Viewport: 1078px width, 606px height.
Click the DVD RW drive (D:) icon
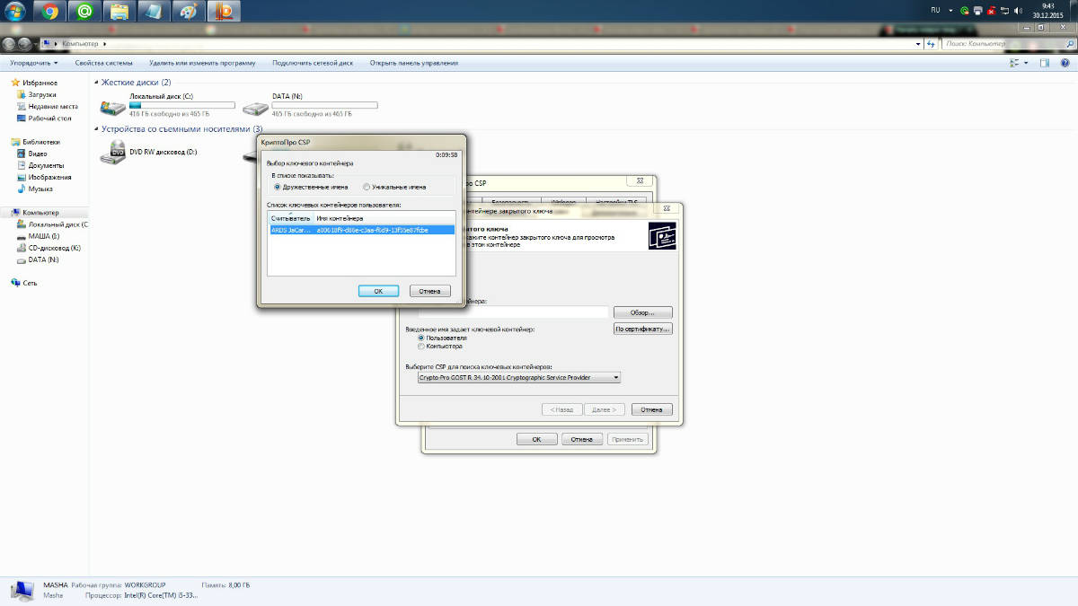(x=113, y=153)
